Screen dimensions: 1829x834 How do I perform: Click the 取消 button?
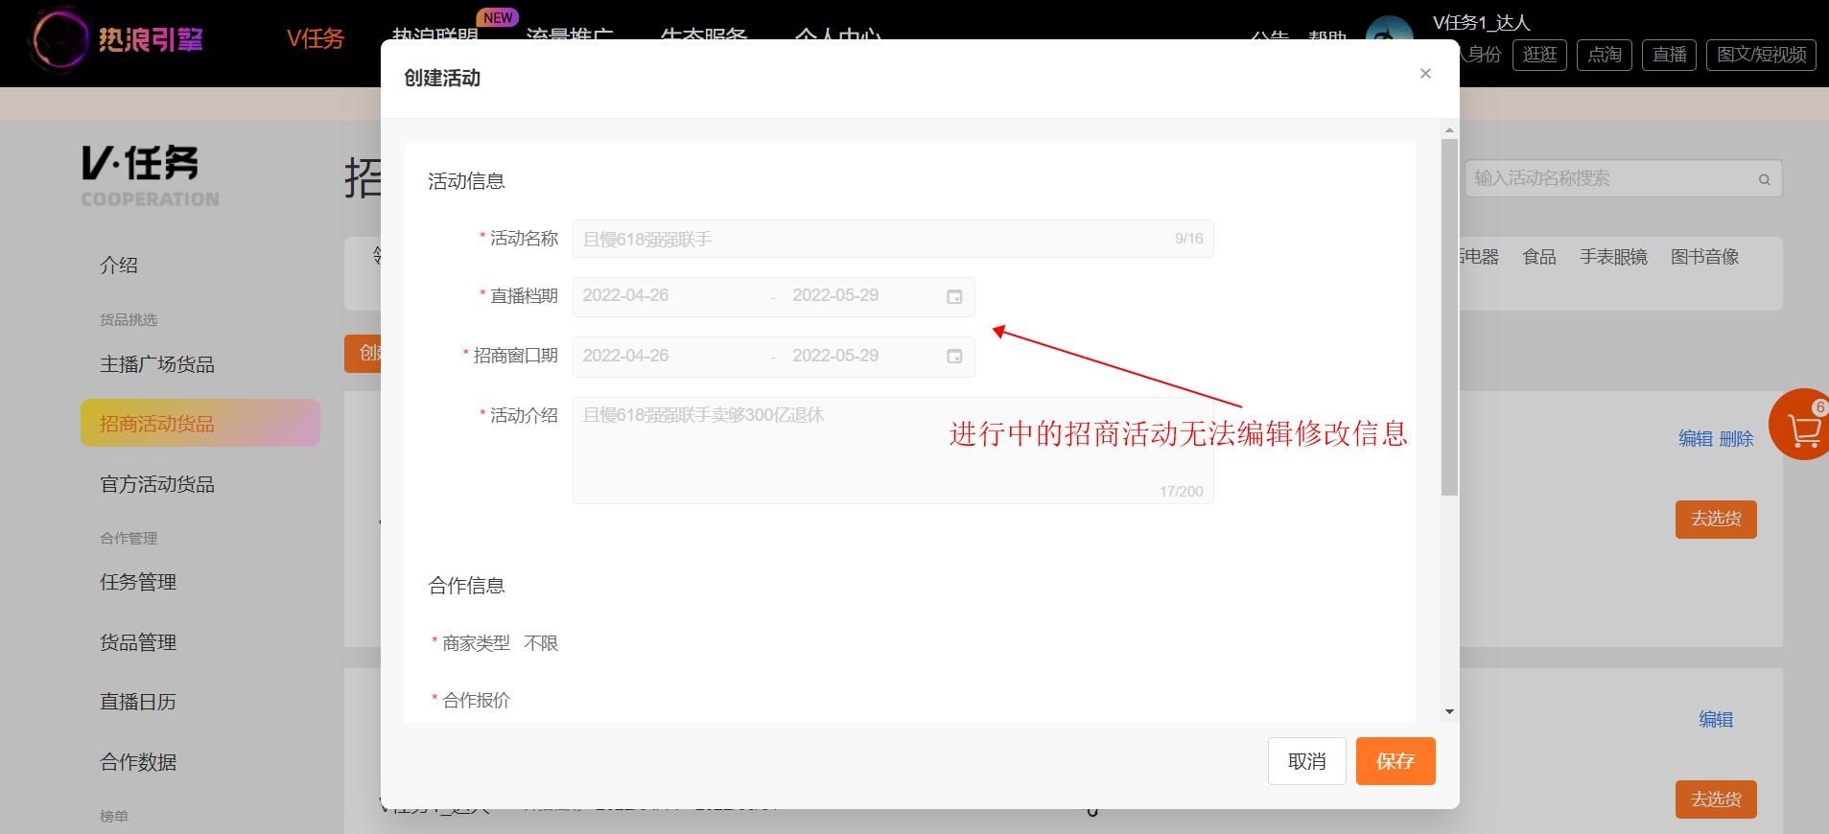[1306, 761]
